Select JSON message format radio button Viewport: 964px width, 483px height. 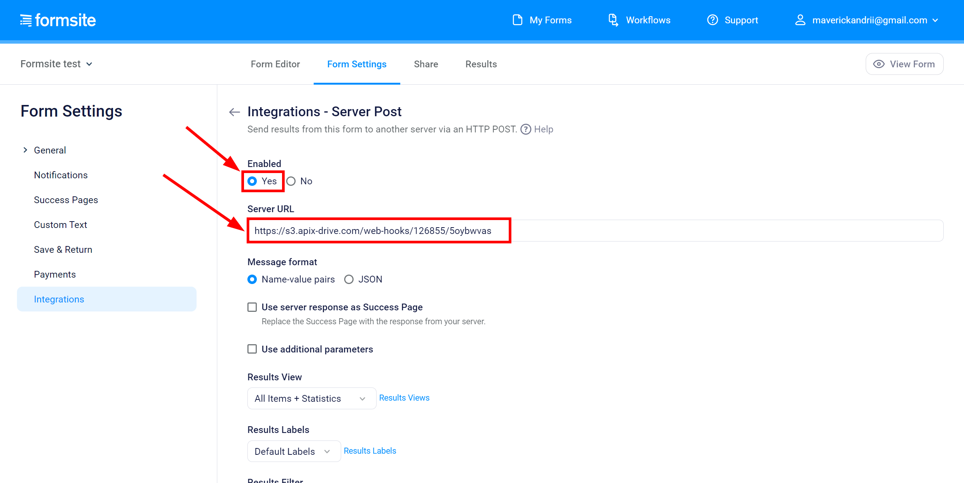click(x=349, y=279)
